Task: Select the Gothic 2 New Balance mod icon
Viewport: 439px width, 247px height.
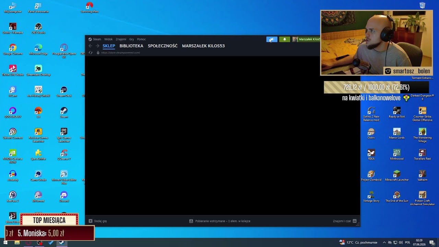Action: pos(371,115)
